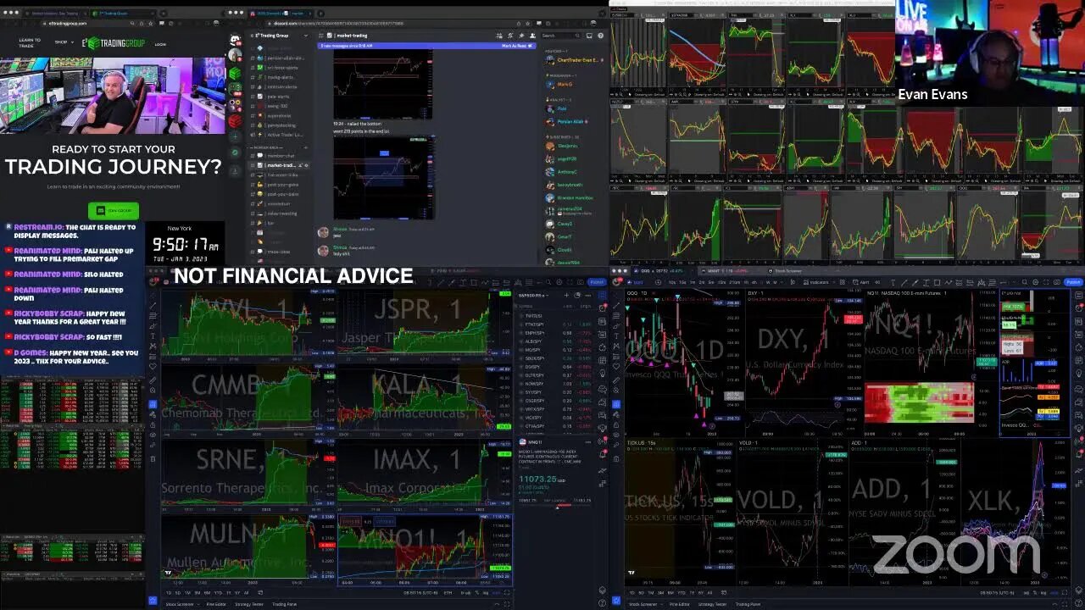Bookmark star icon in e3tradinggroup.com address bar
1085x610 pixels.
(151, 24)
